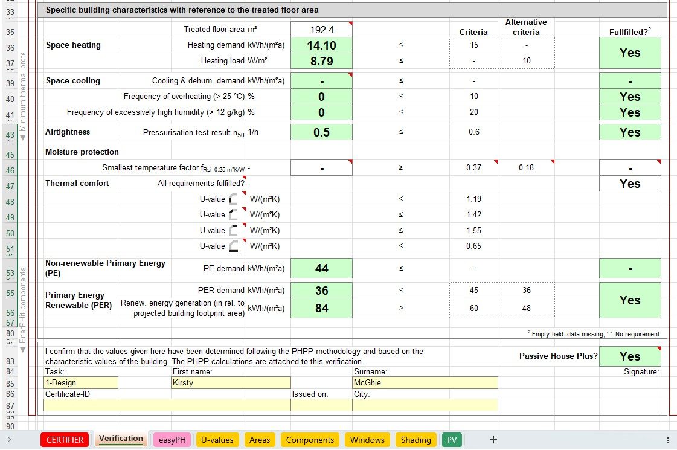Open the Windows sheet tab

[x=367, y=440]
